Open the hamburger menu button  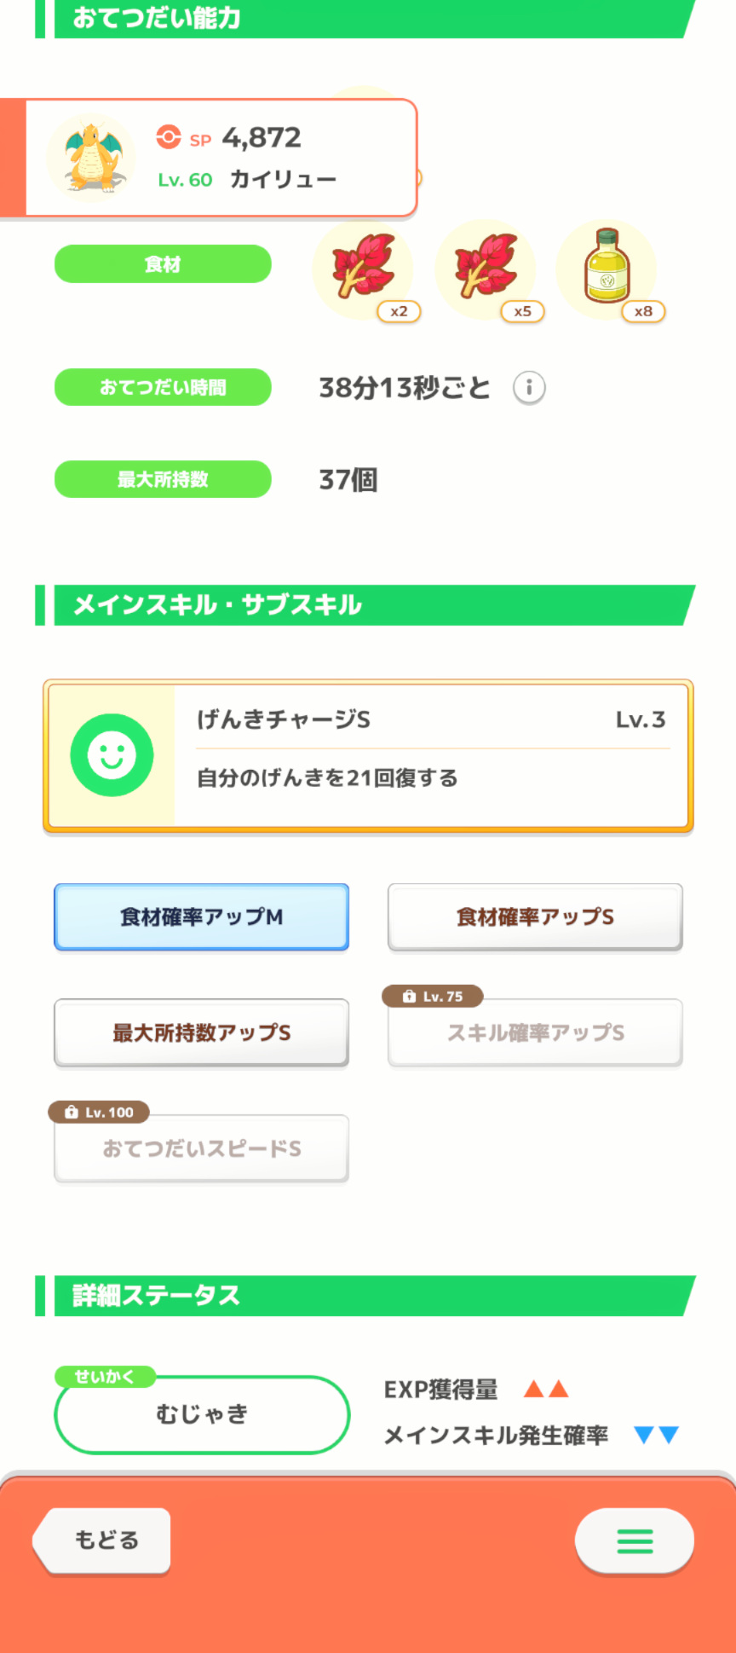(x=634, y=1540)
